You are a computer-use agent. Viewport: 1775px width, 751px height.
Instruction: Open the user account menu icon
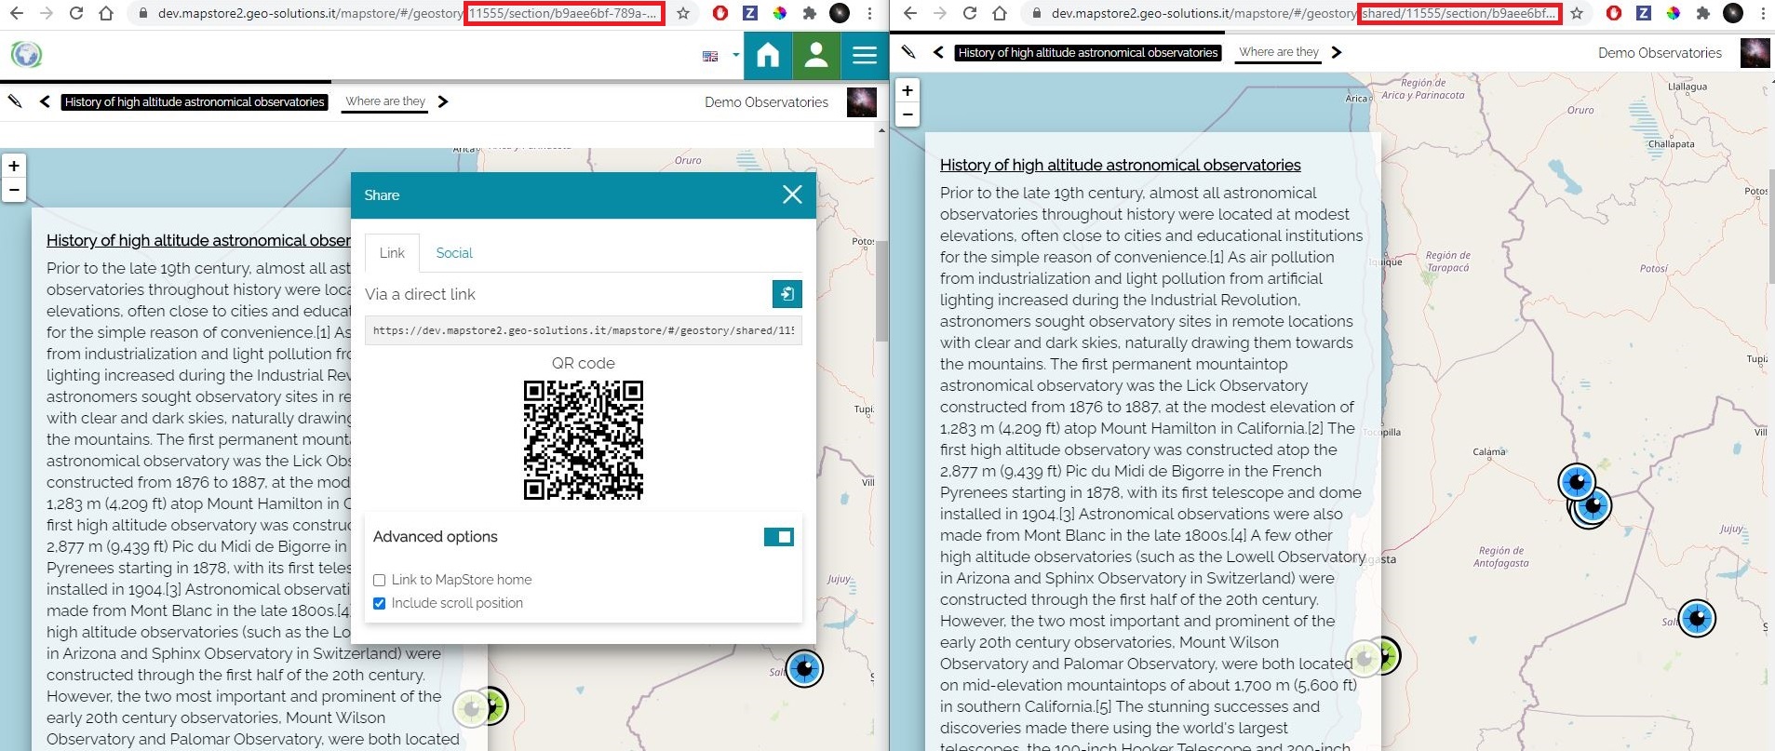(816, 56)
